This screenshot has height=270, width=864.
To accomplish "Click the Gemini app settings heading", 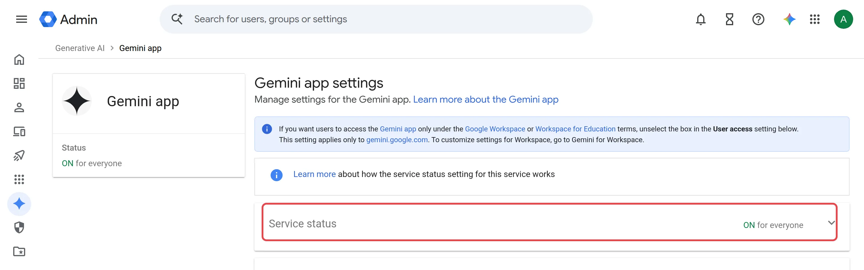I will point(318,83).
